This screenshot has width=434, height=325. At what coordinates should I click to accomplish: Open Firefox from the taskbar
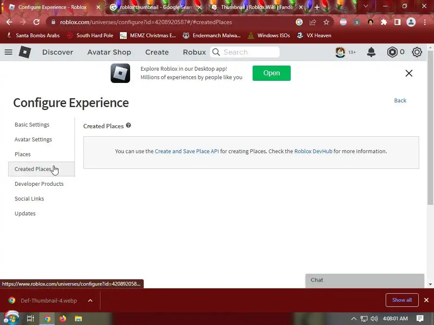(63, 318)
